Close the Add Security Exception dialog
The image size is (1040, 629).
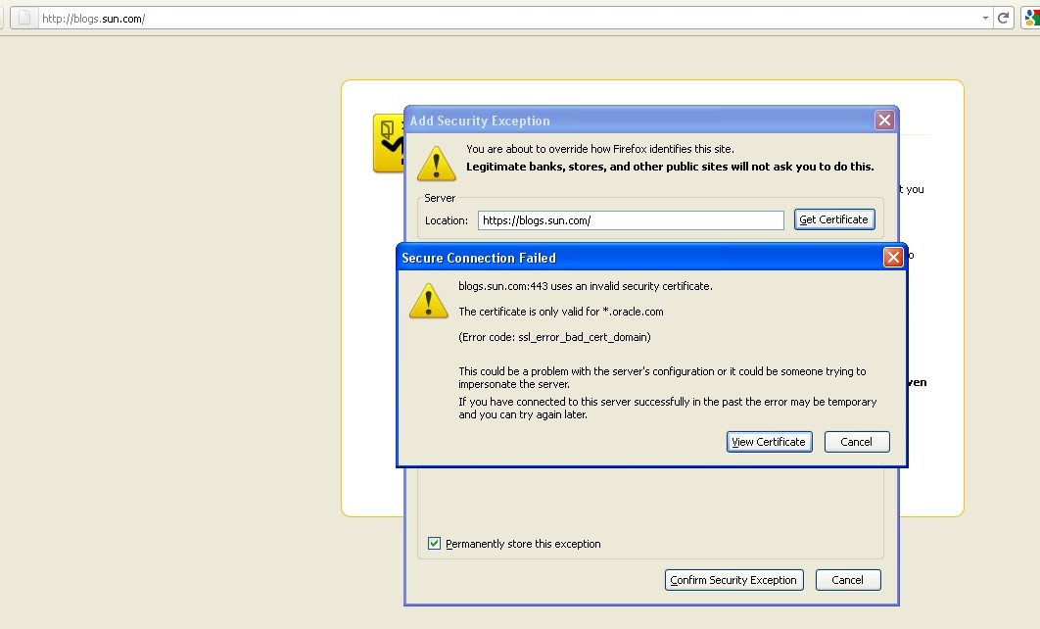(x=884, y=121)
